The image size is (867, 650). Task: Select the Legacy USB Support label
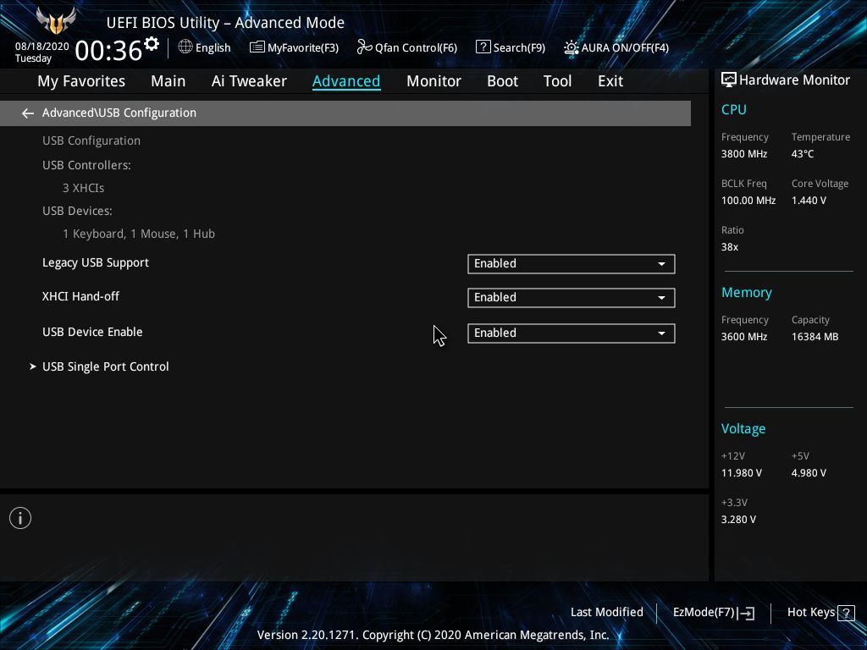(x=96, y=262)
